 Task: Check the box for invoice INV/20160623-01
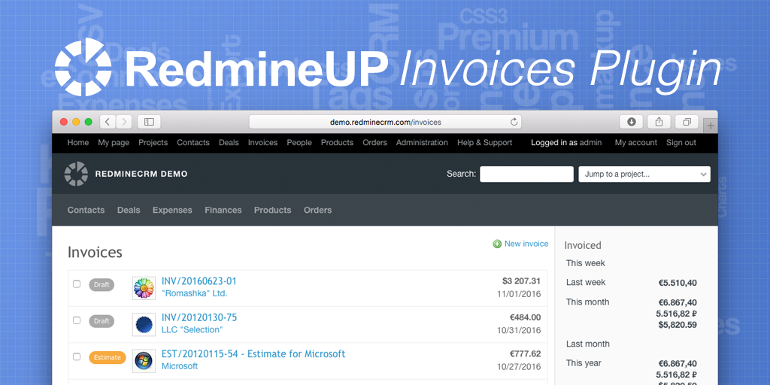[77, 284]
